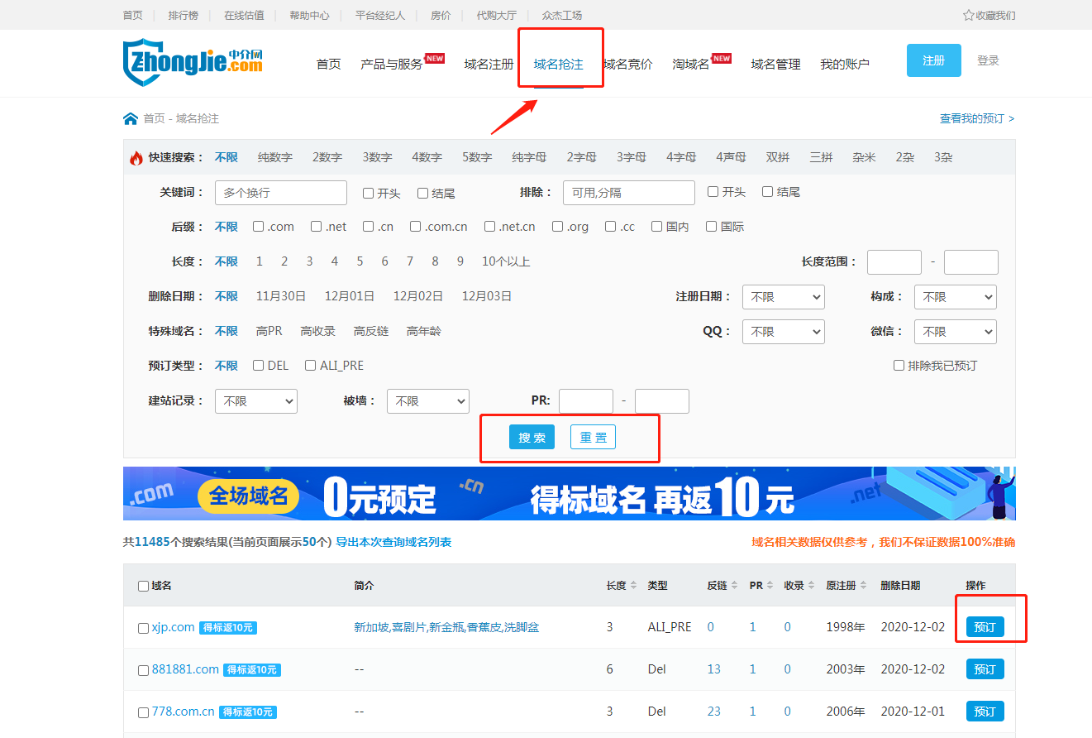The height and width of the screenshot is (738, 1092).
Task: Go to 域名竞价 in navigation menu
Action: [628, 65]
